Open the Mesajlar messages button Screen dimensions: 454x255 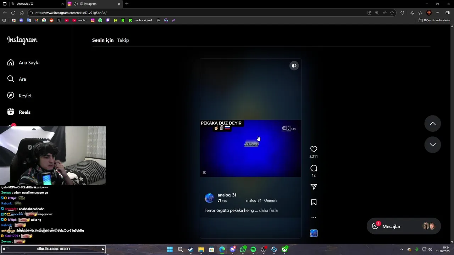[x=404, y=226]
